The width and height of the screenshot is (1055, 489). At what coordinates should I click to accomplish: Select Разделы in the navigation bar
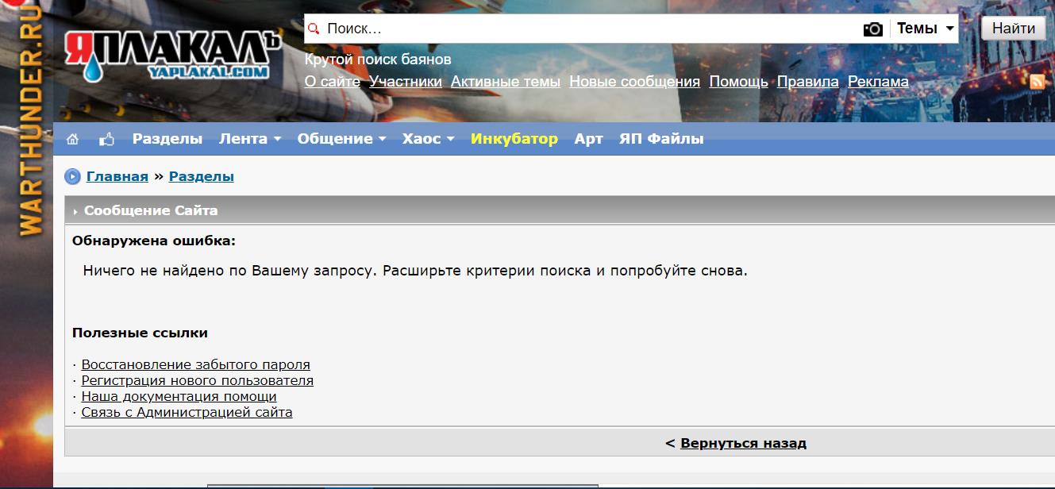pyautogui.click(x=167, y=139)
